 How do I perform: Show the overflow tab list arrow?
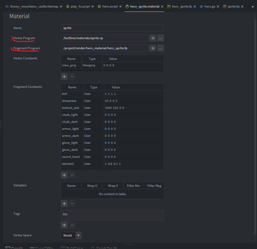coord(253,7)
